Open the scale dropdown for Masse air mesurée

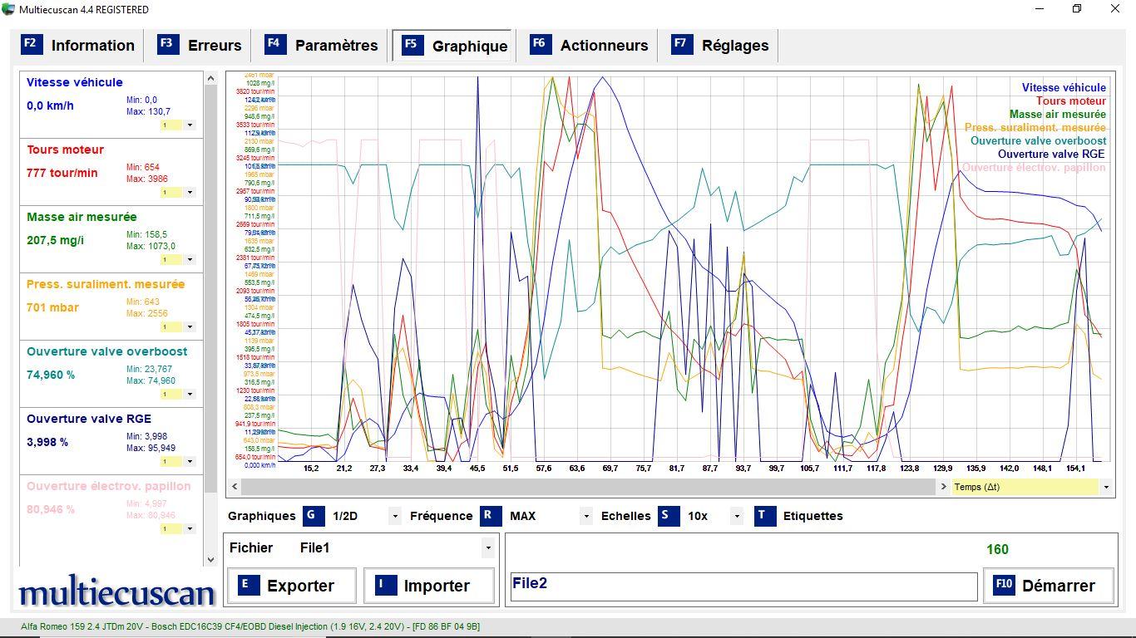point(190,260)
